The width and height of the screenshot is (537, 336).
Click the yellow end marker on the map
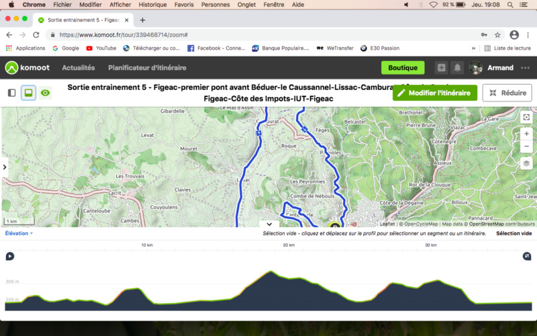click(x=334, y=225)
